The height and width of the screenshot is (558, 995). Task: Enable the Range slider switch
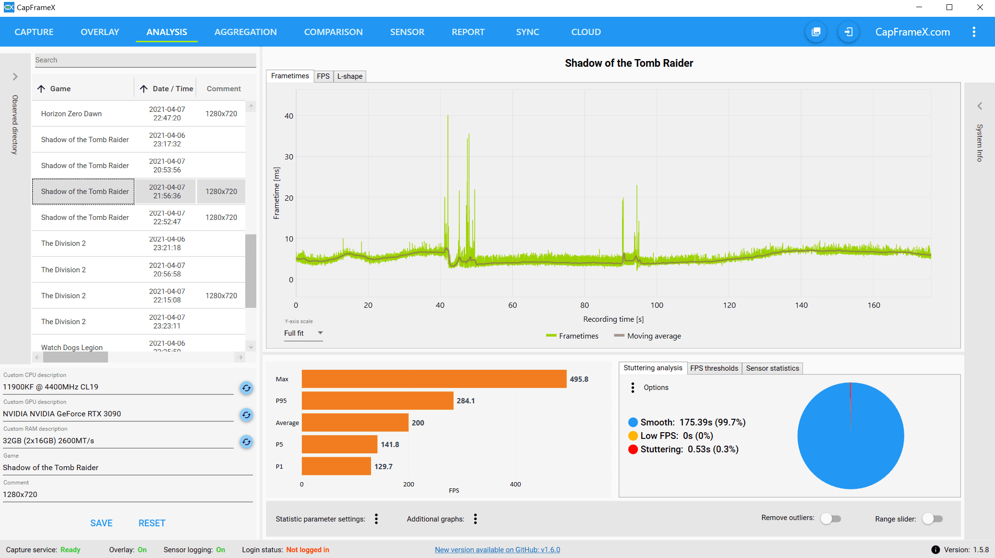pos(933,519)
